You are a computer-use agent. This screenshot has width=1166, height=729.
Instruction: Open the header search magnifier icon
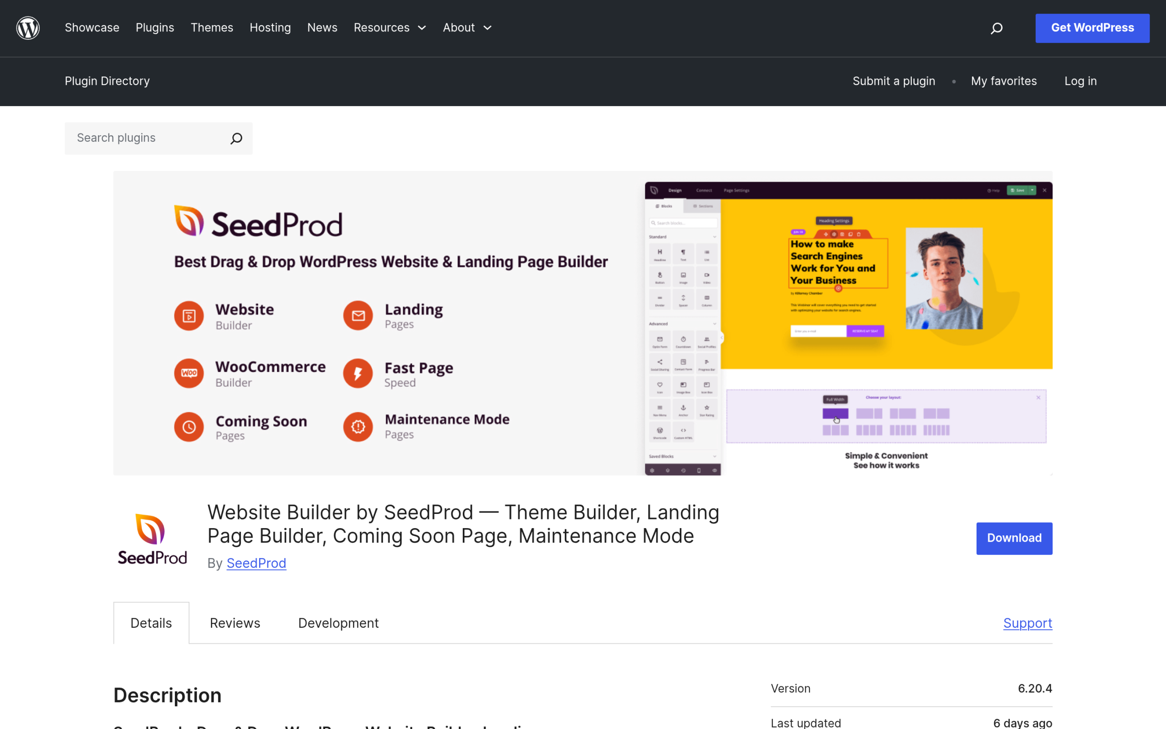pos(997,28)
